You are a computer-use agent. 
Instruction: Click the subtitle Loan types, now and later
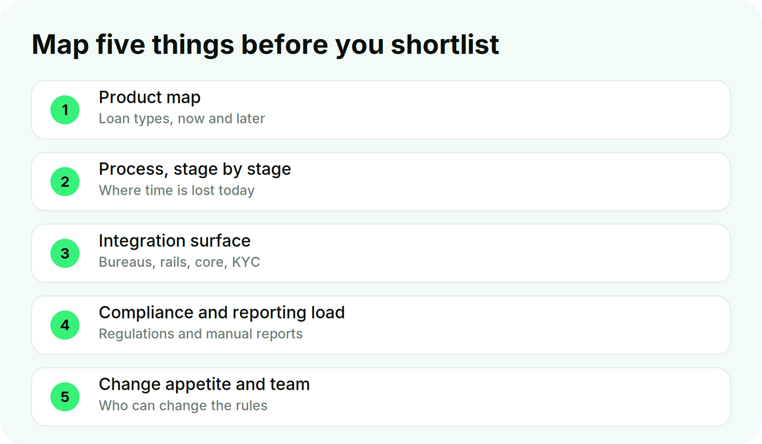pyautogui.click(x=182, y=119)
